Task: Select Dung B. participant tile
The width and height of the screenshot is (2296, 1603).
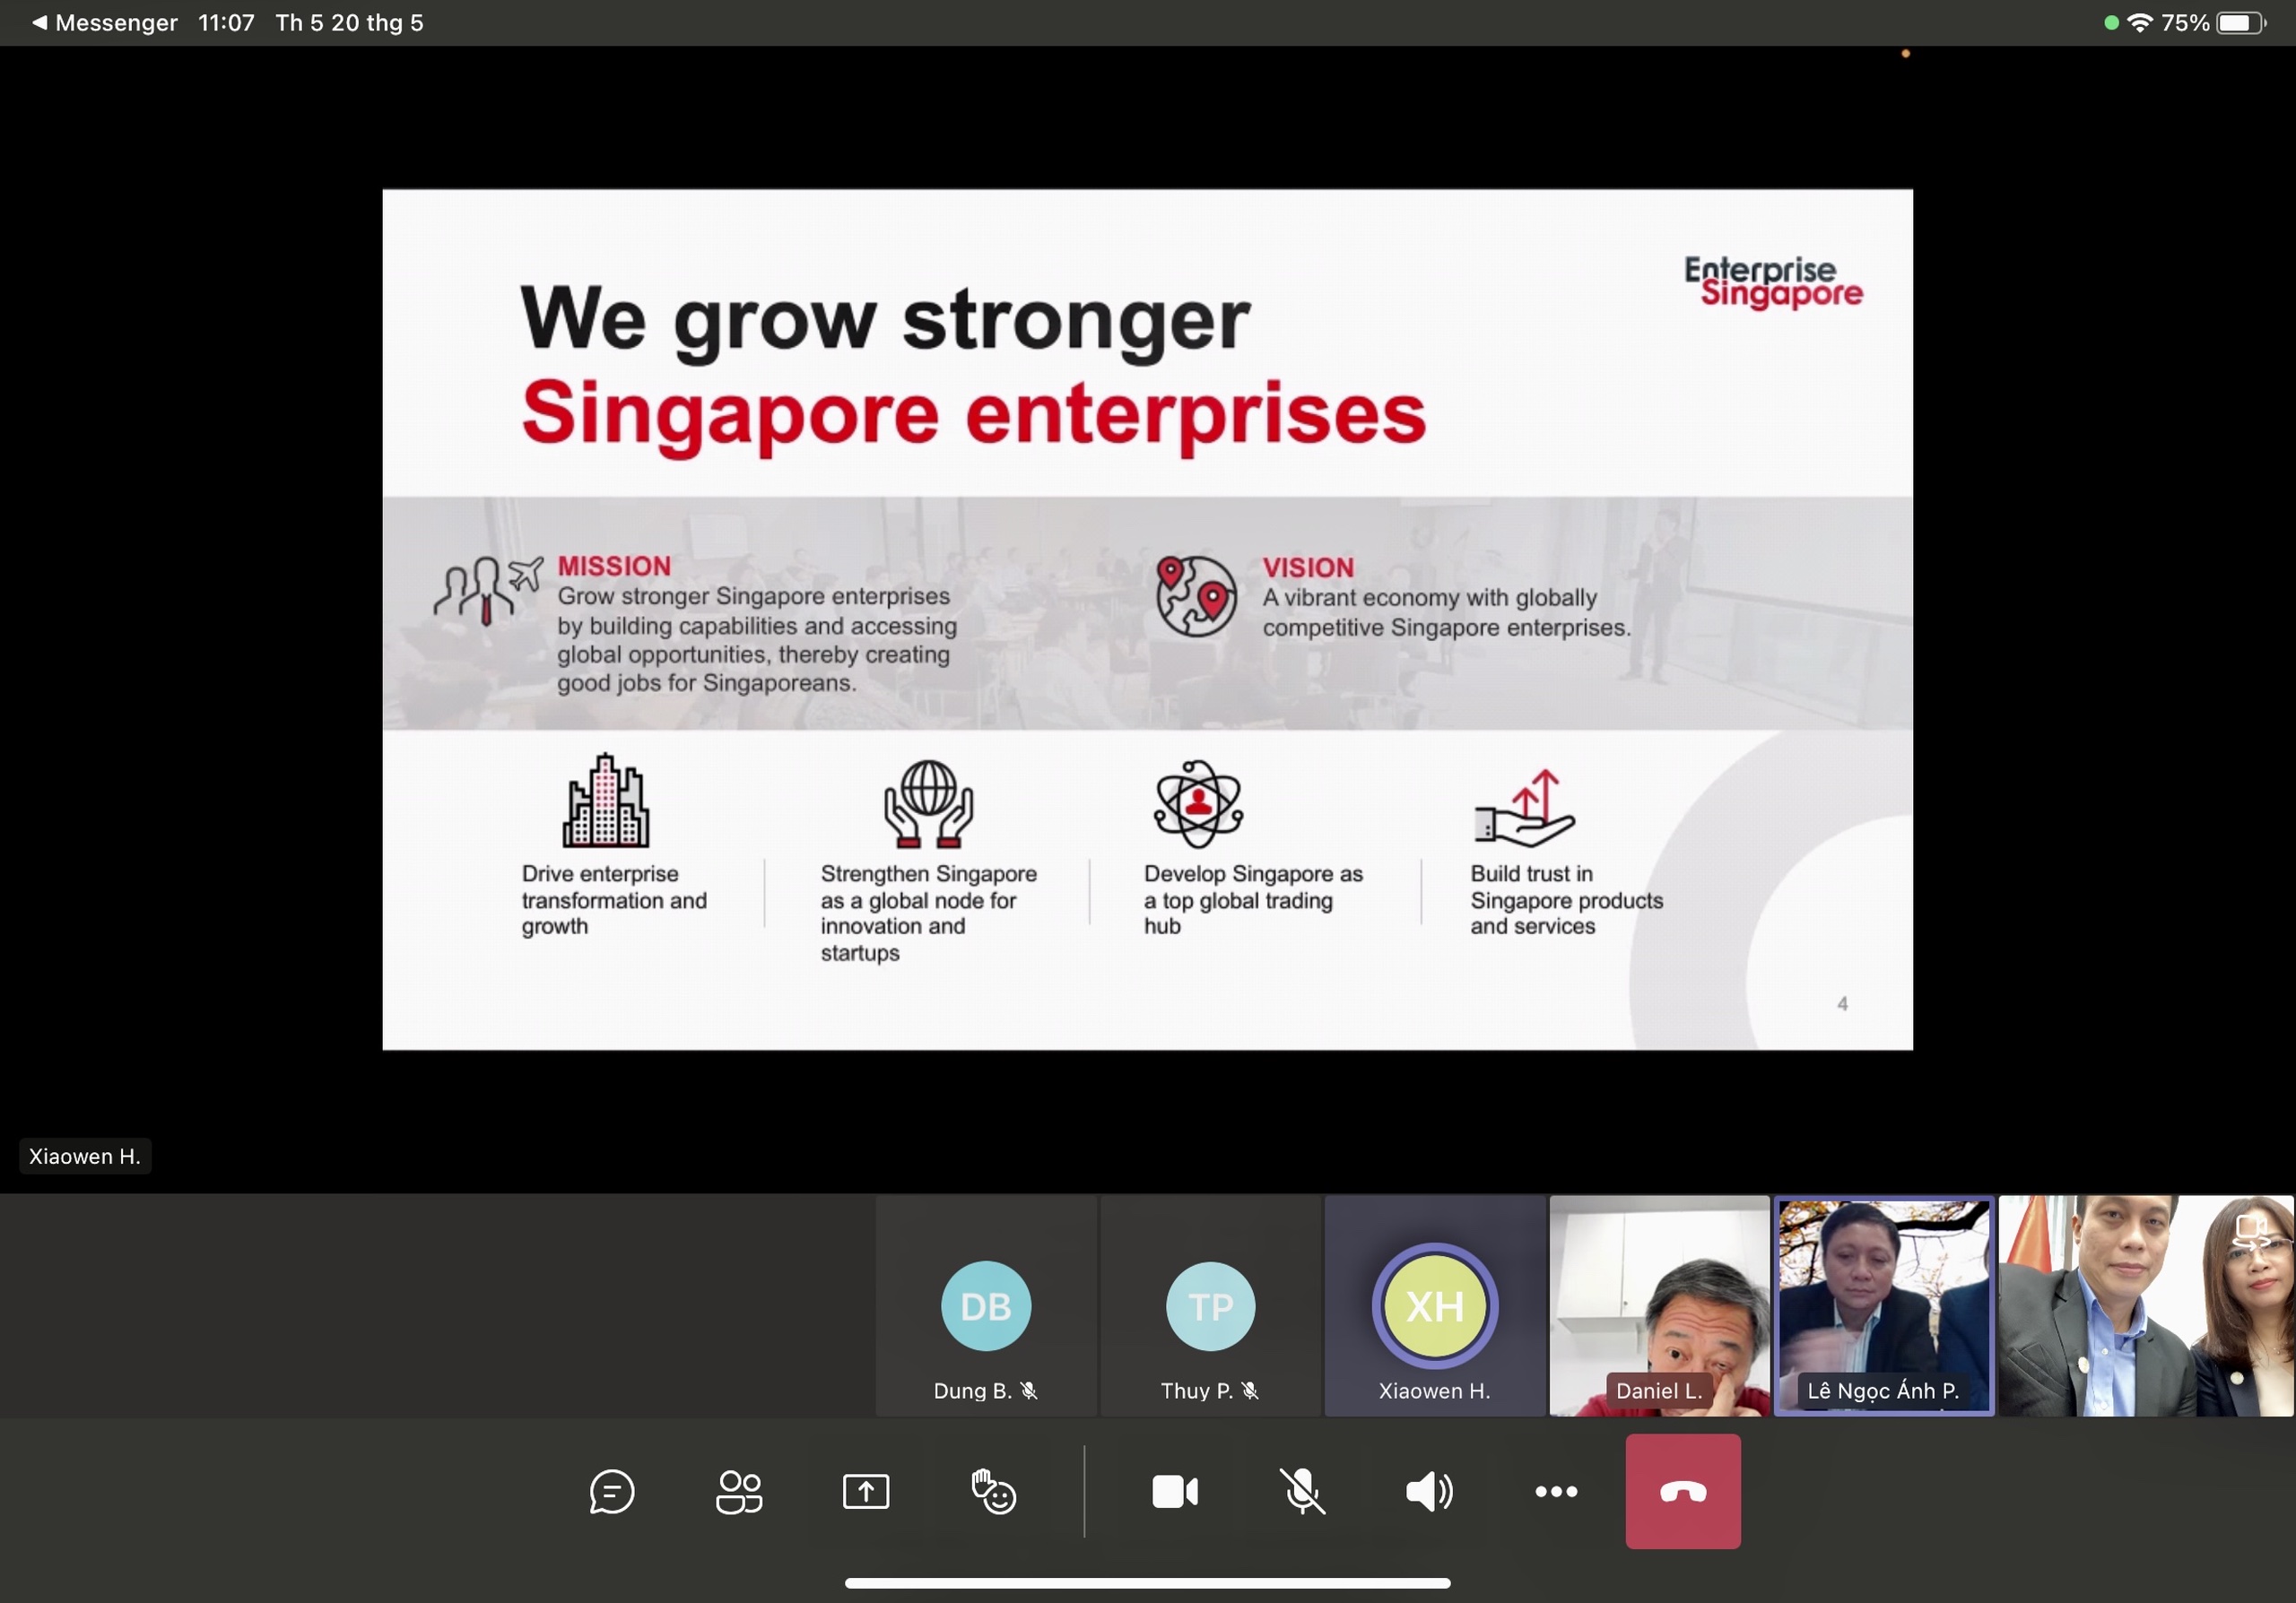Action: [985, 1305]
